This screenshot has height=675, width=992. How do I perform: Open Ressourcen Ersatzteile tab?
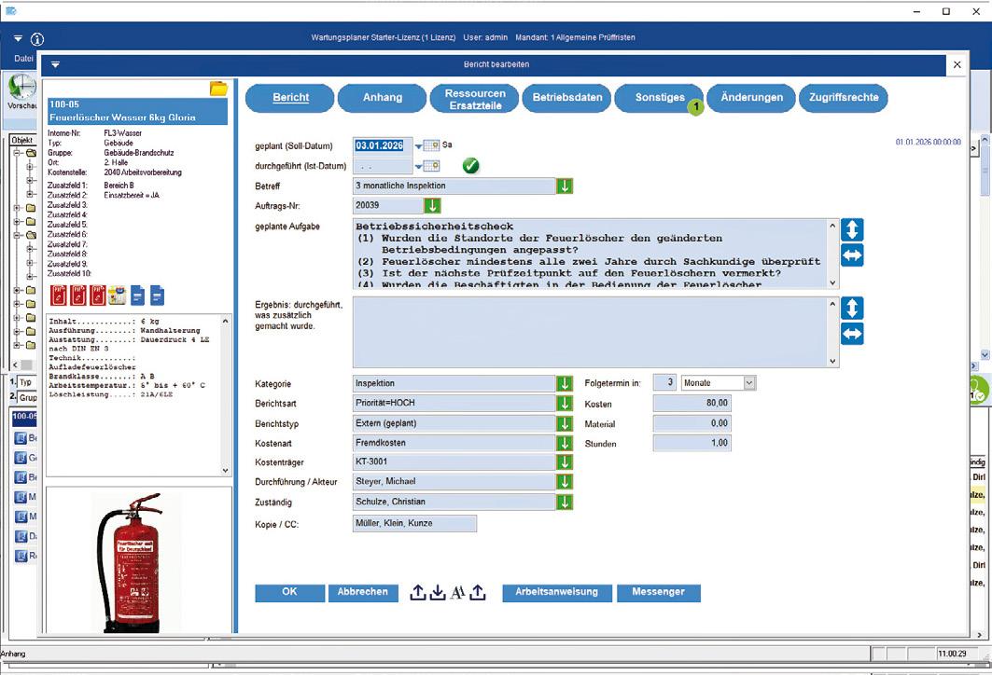[474, 99]
